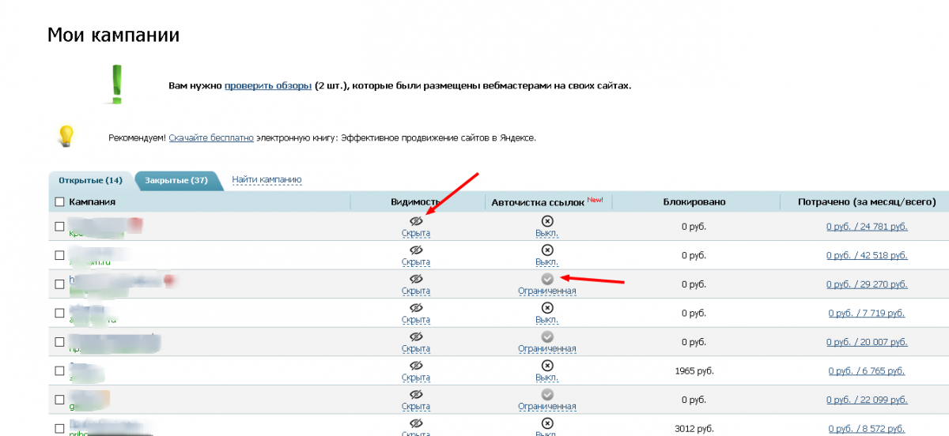This screenshot has height=436, width=949.
Task: Click hidden-eye icon in seventh campaign row
Action: pos(416,394)
